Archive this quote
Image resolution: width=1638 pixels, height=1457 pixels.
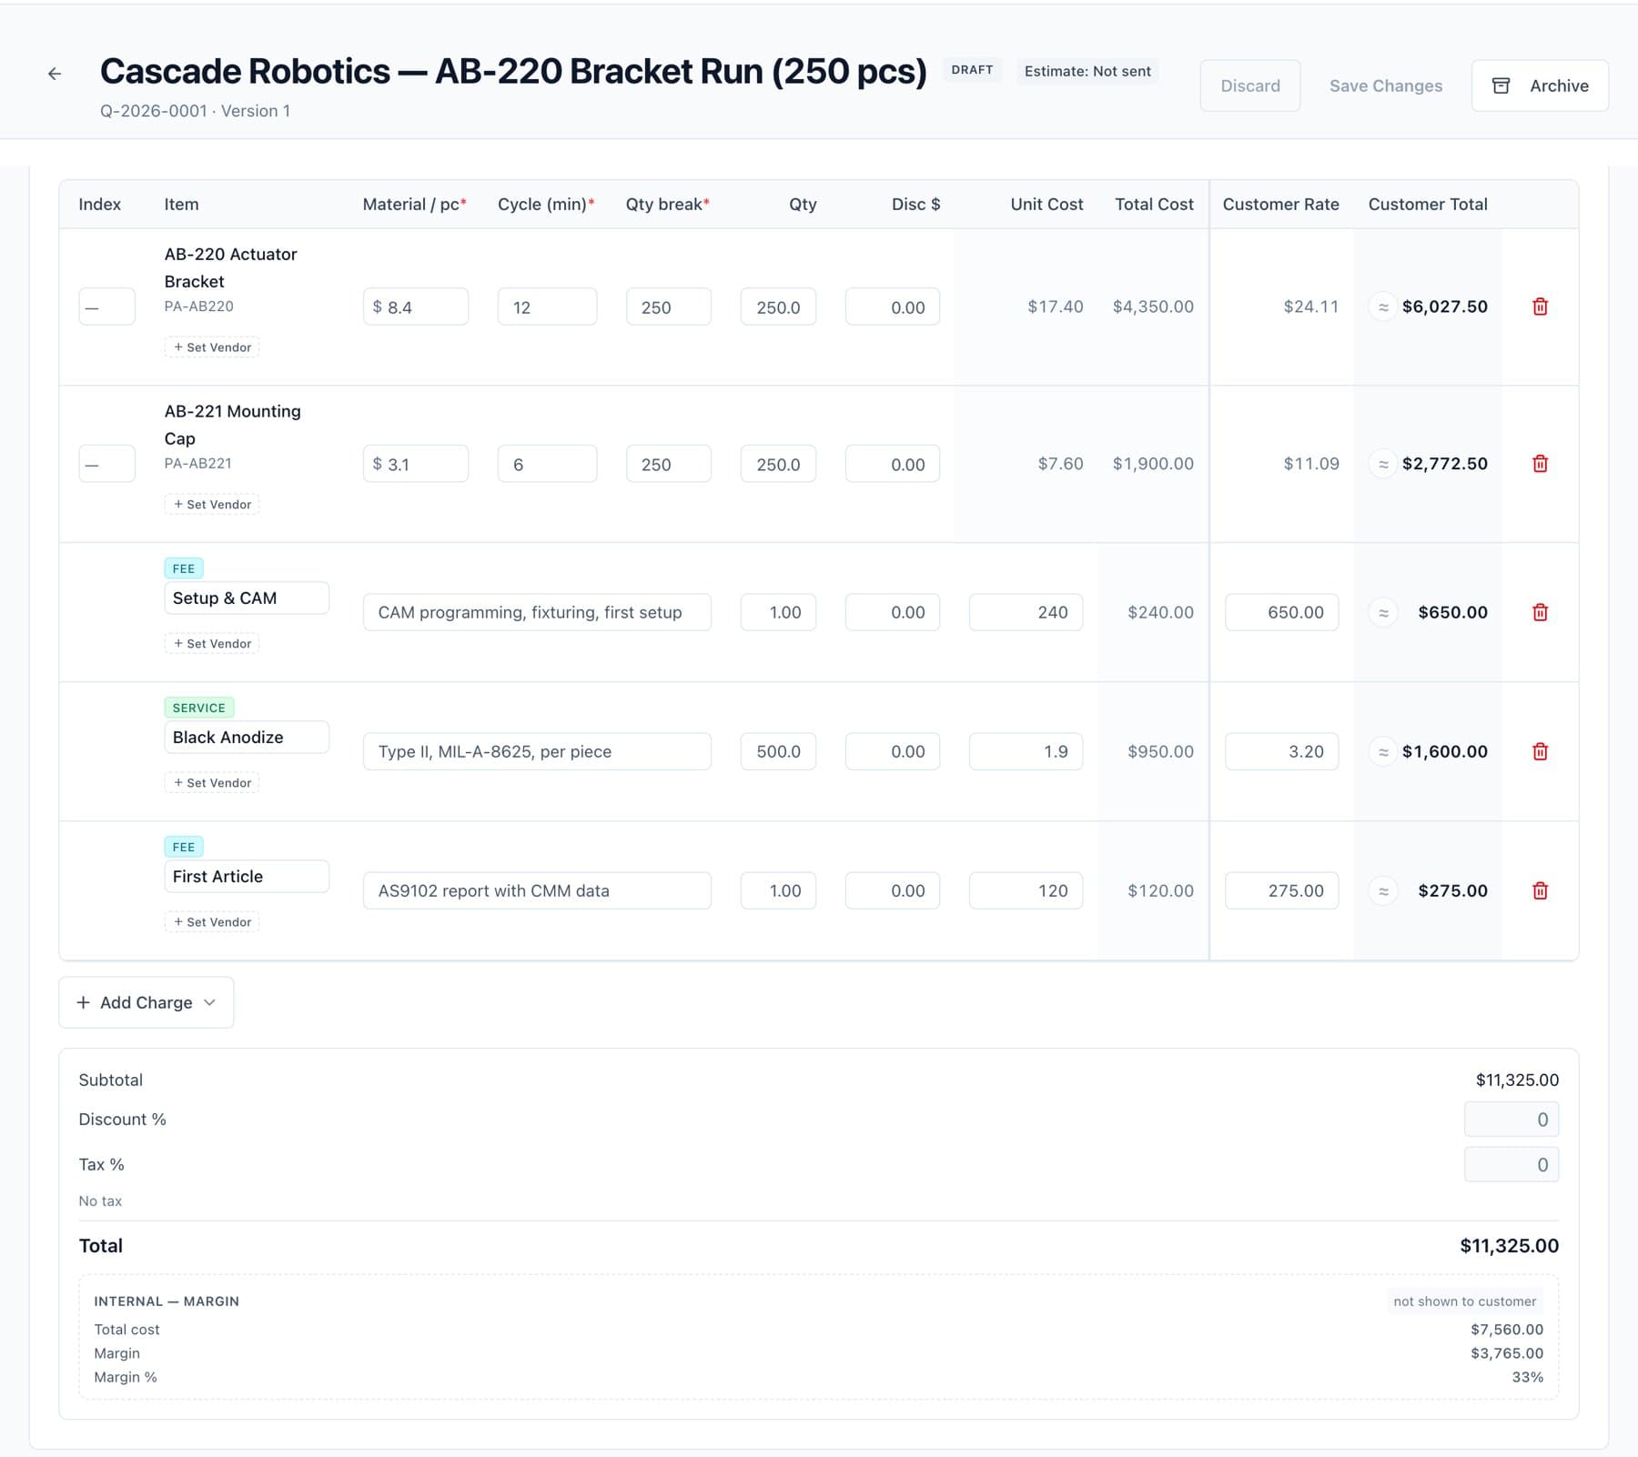pyautogui.click(x=1540, y=85)
